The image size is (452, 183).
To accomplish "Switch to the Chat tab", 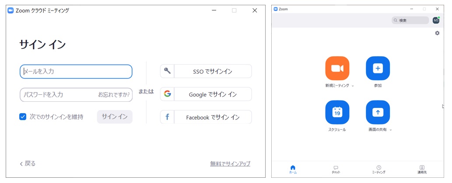I will [x=336, y=169].
